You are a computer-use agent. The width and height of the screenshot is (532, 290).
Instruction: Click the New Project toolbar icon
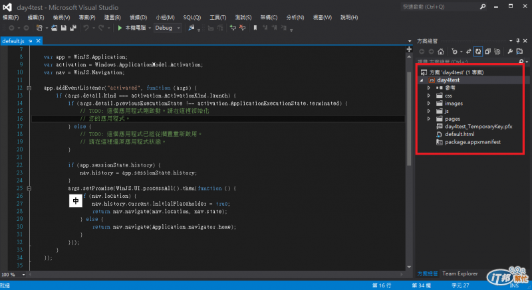click(39, 28)
